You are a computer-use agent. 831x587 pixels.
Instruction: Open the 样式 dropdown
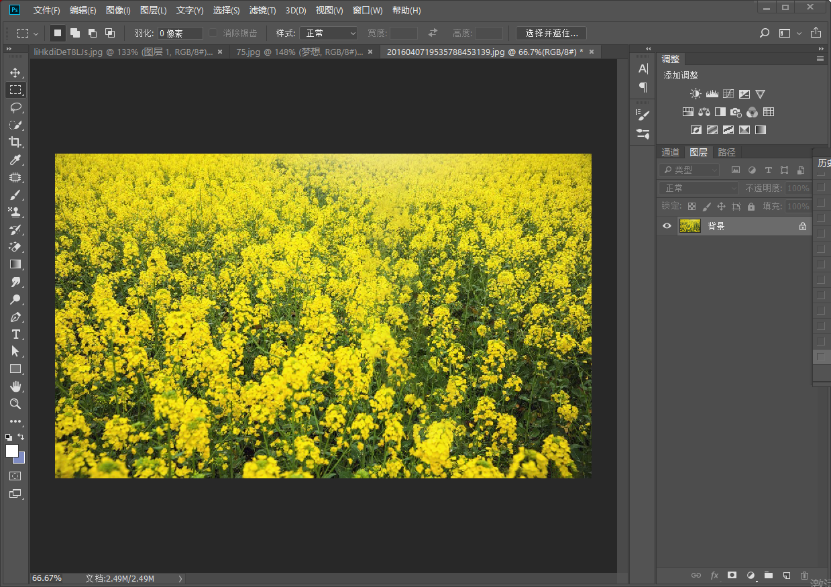pos(329,33)
